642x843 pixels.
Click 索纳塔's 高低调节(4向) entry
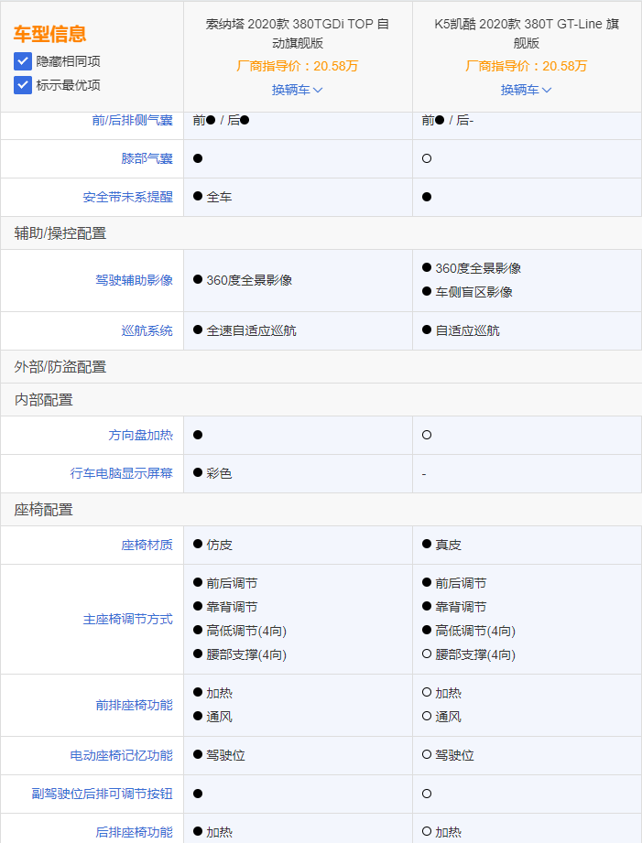point(240,631)
